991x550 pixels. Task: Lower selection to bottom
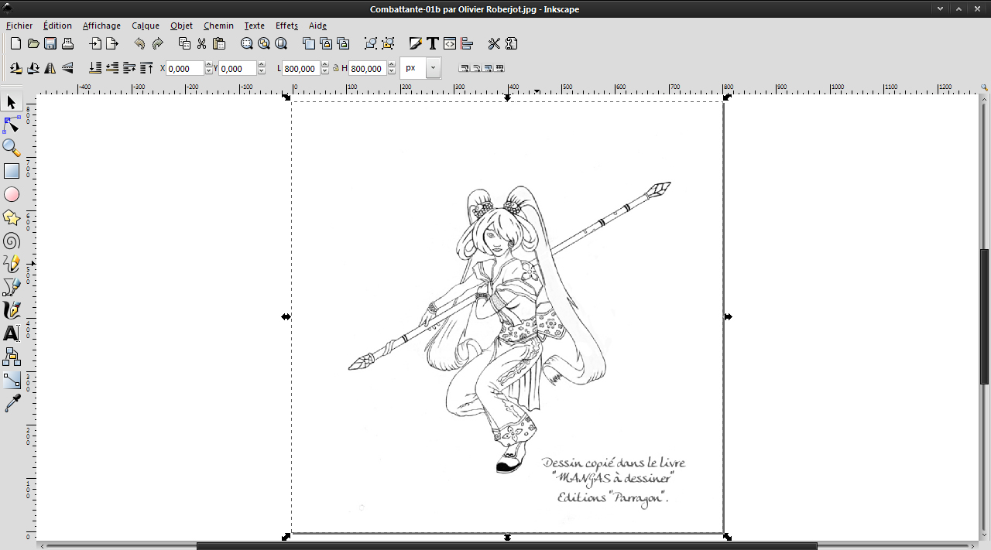95,68
